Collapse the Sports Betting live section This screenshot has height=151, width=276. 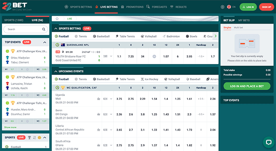point(56,29)
